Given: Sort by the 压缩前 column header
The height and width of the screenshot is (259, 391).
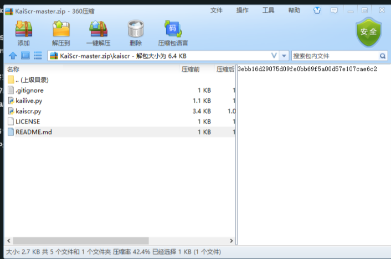Looking at the screenshot, I should (x=191, y=70).
